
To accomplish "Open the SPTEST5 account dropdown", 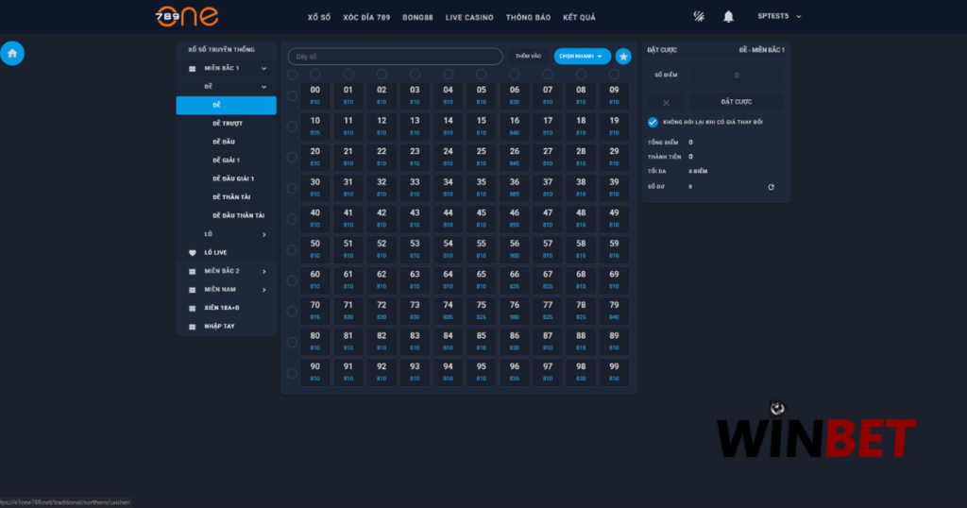I will (x=779, y=17).
